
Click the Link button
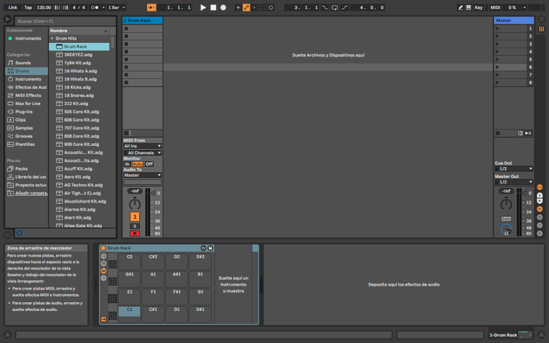point(13,8)
